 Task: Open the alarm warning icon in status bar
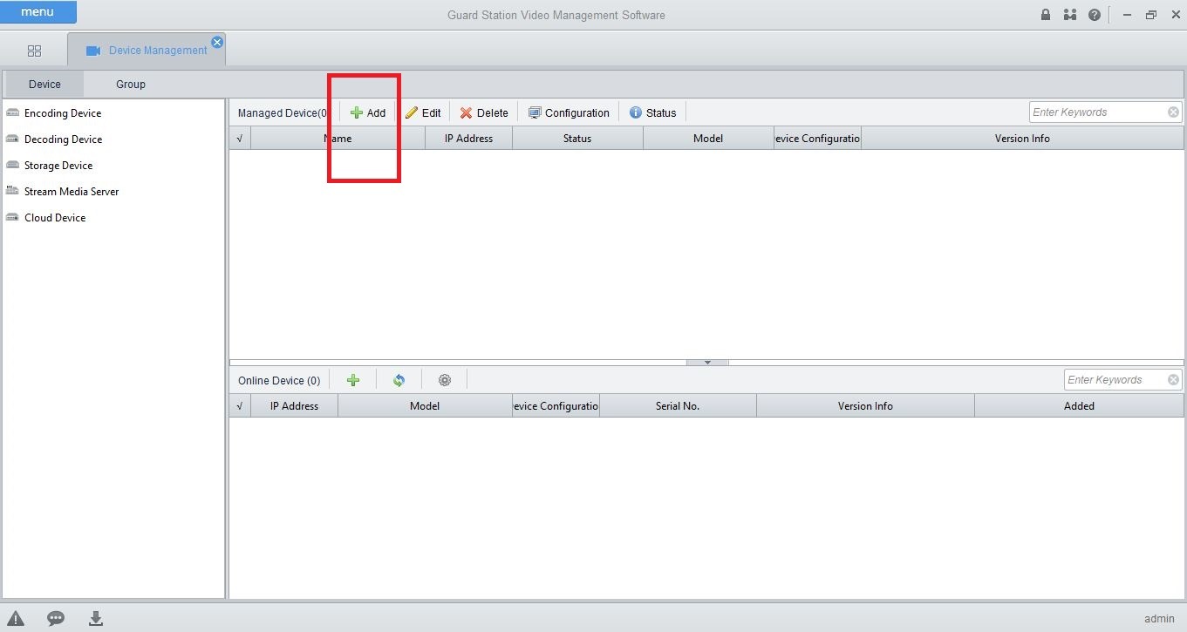tap(16, 619)
